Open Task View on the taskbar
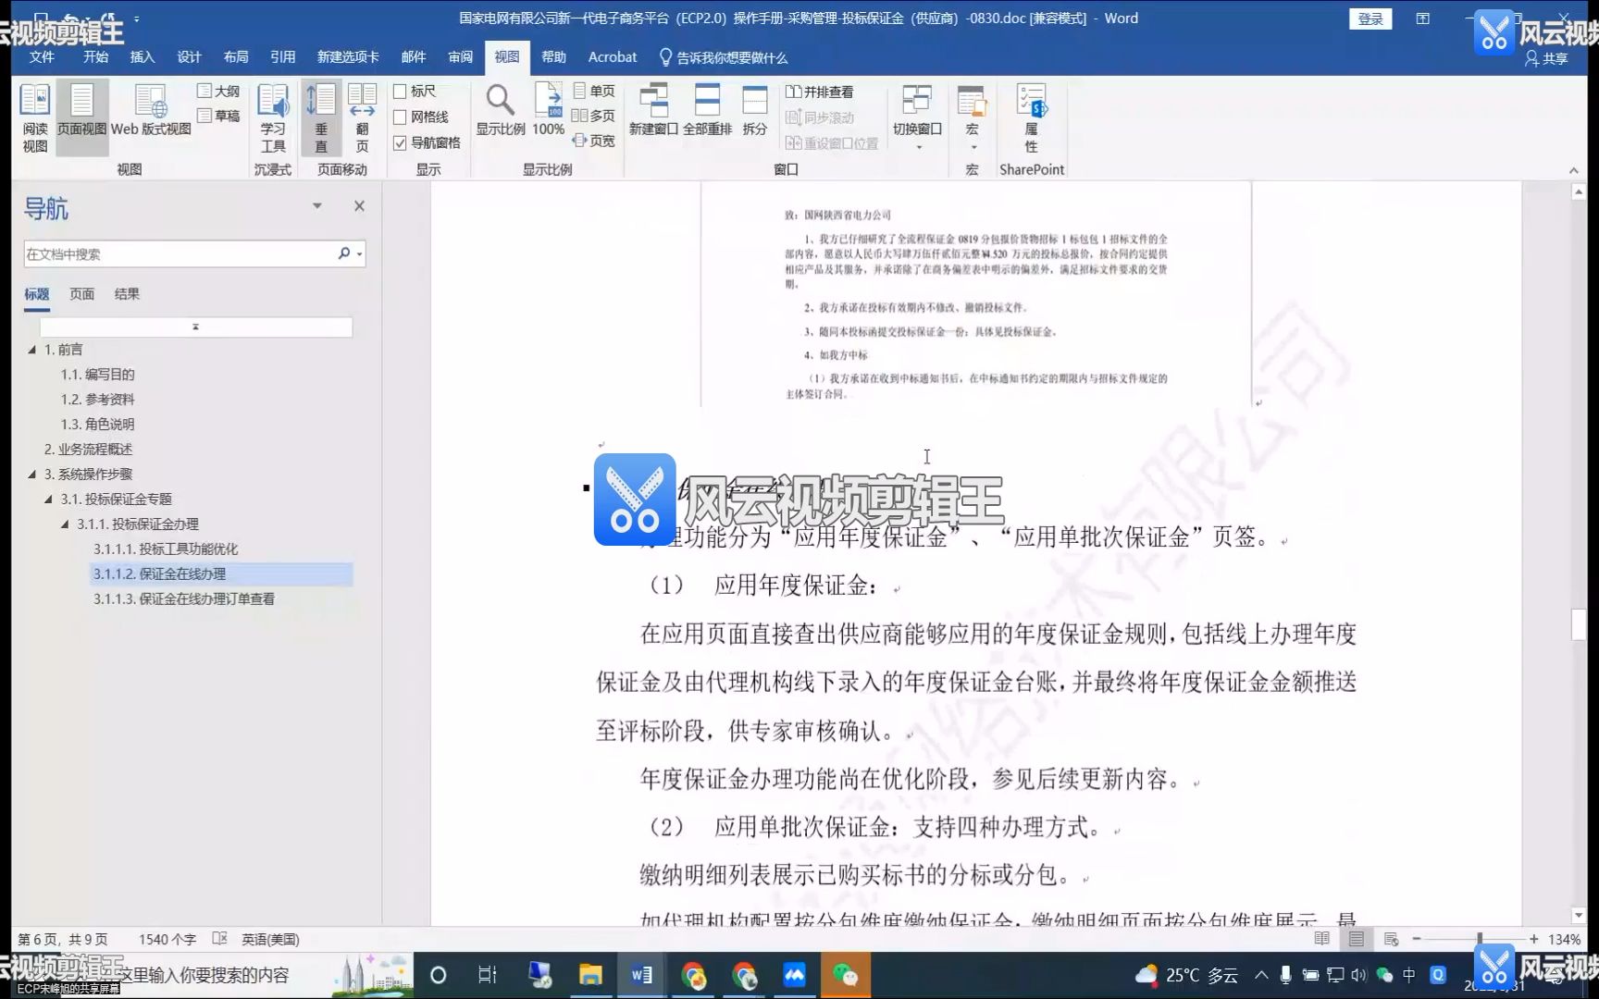The image size is (1599, 999). tap(488, 975)
